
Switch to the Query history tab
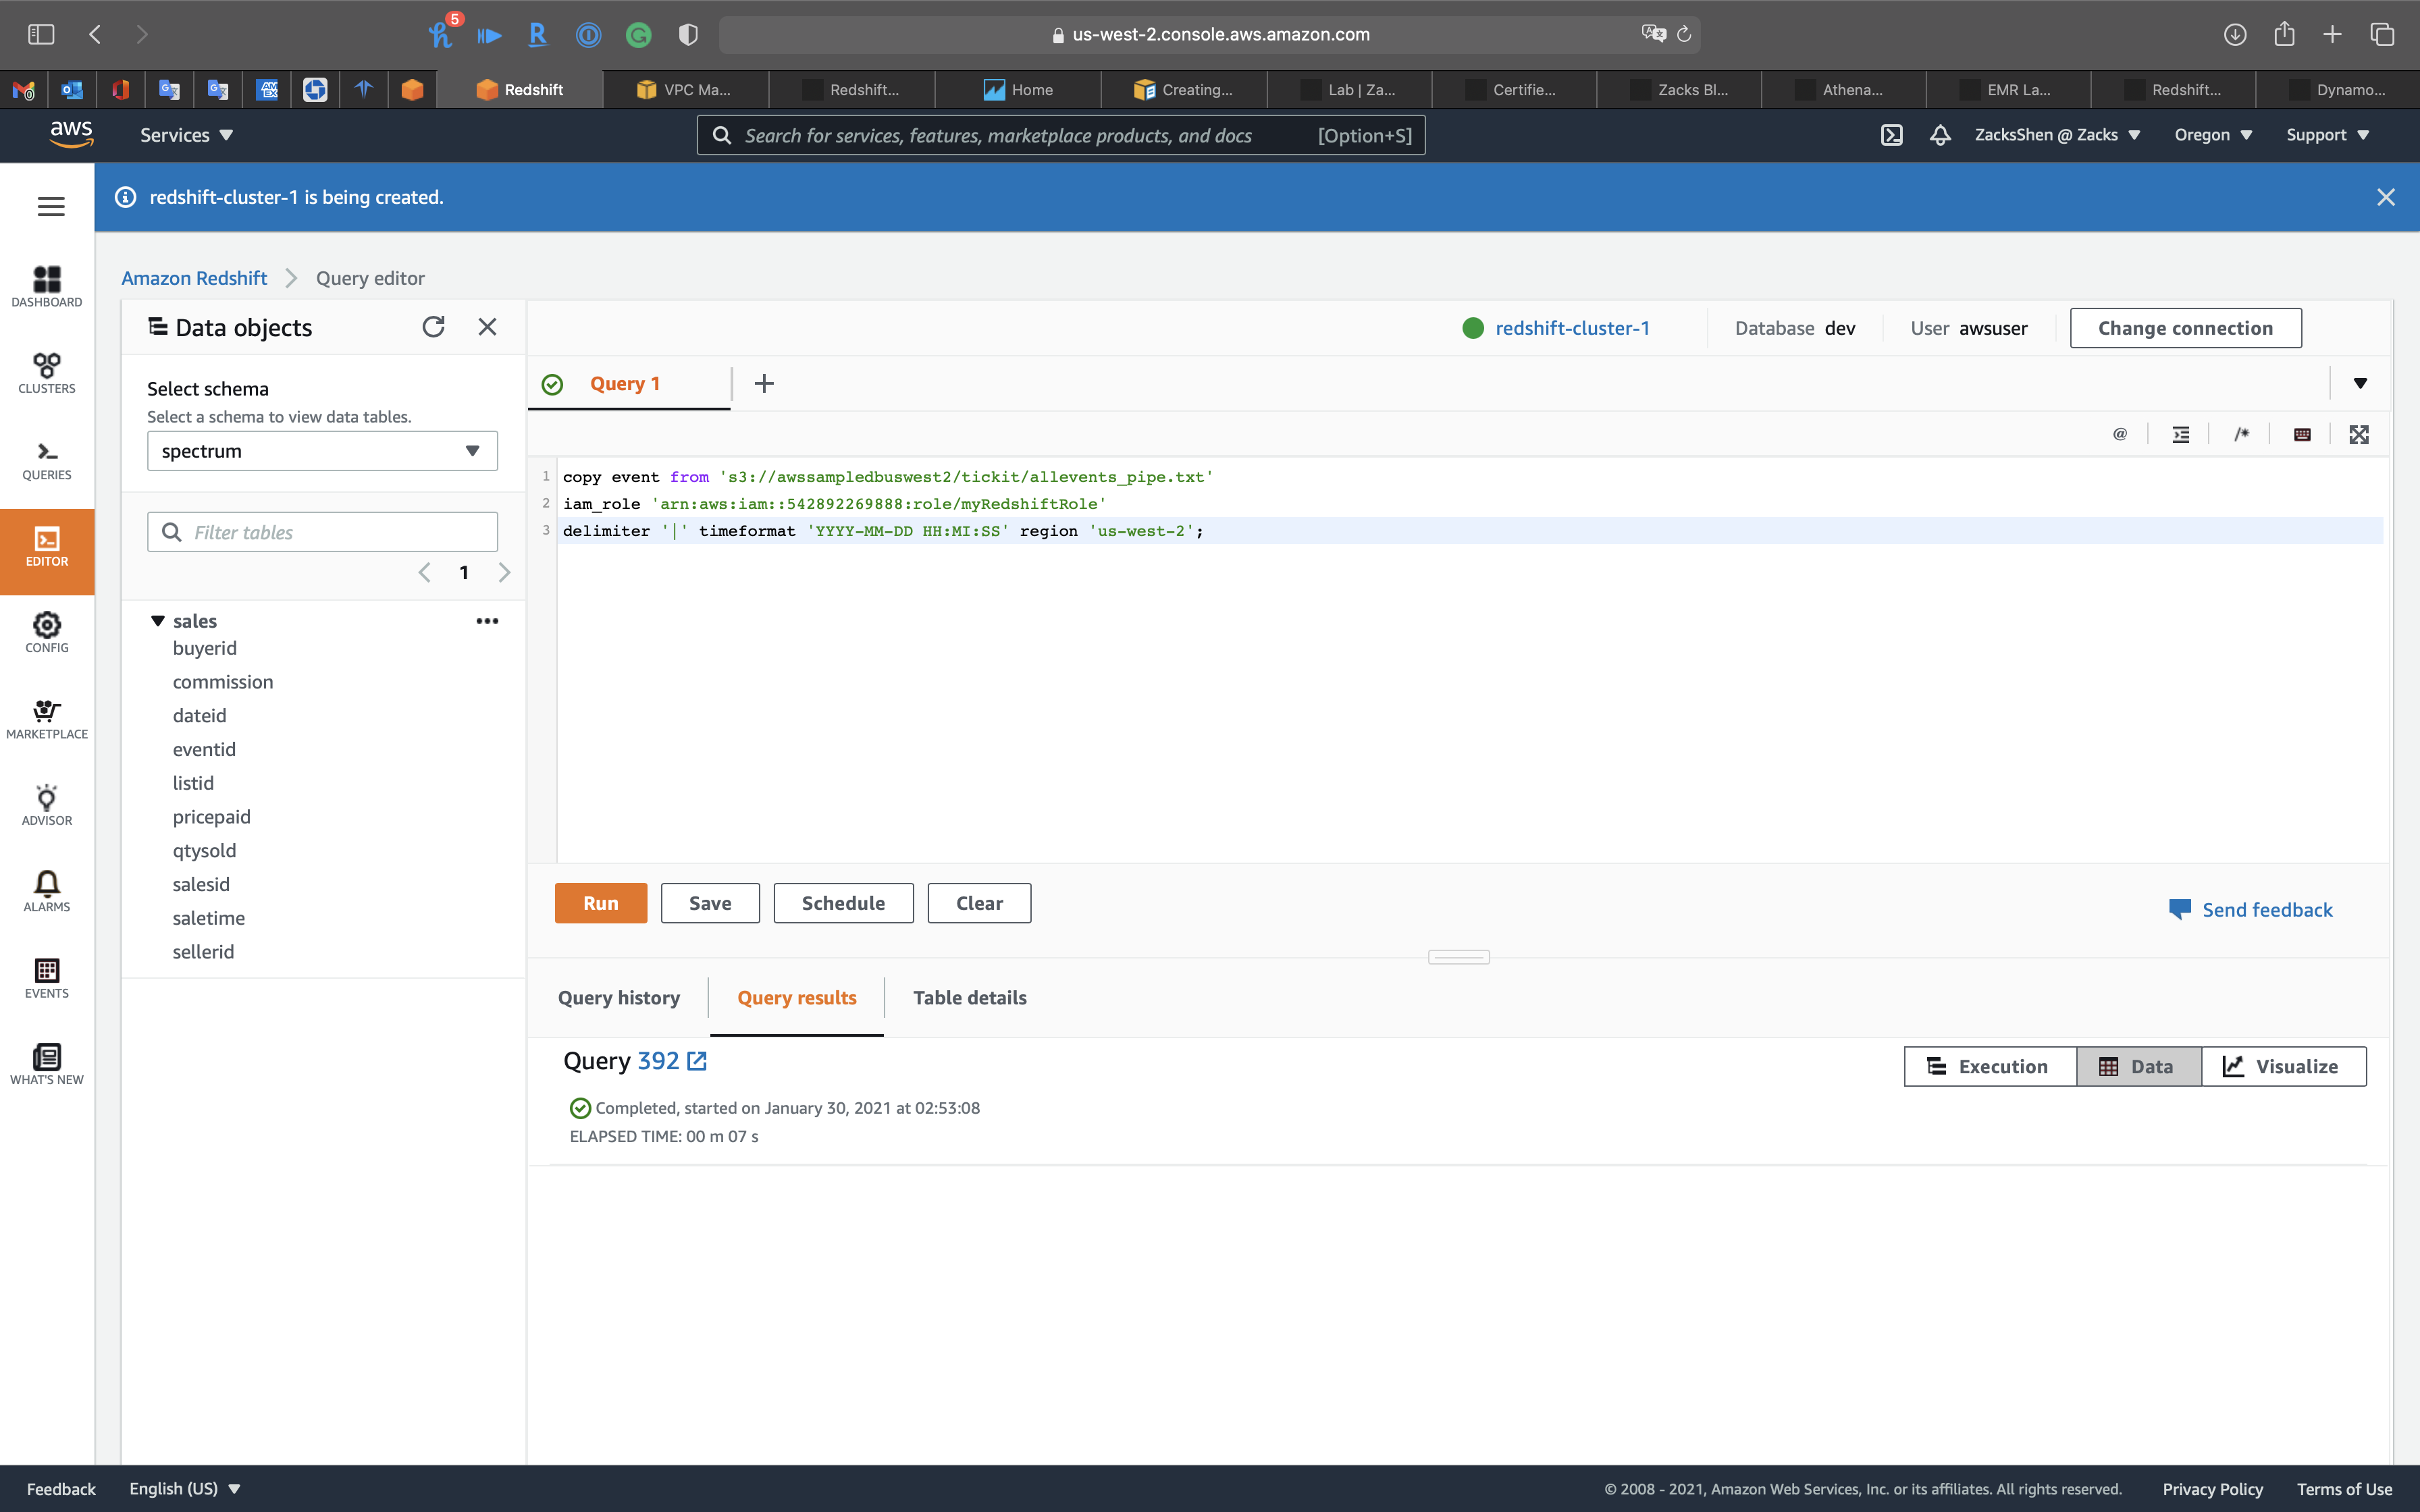tap(618, 997)
